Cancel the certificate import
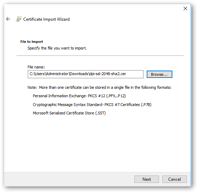Image resolution: width=197 pixels, height=192 pixels. click(x=174, y=179)
